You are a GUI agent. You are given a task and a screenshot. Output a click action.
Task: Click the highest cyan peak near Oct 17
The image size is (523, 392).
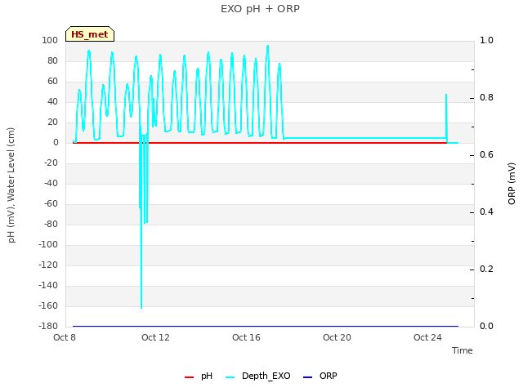point(267,47)
